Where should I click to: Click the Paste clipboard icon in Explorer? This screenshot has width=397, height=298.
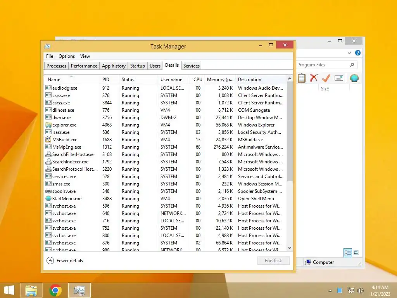[301, 78]
